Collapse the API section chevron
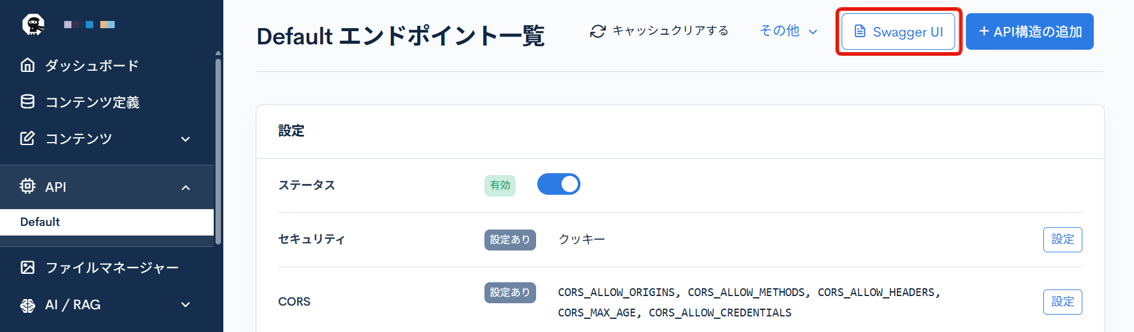 click(186, 188)
